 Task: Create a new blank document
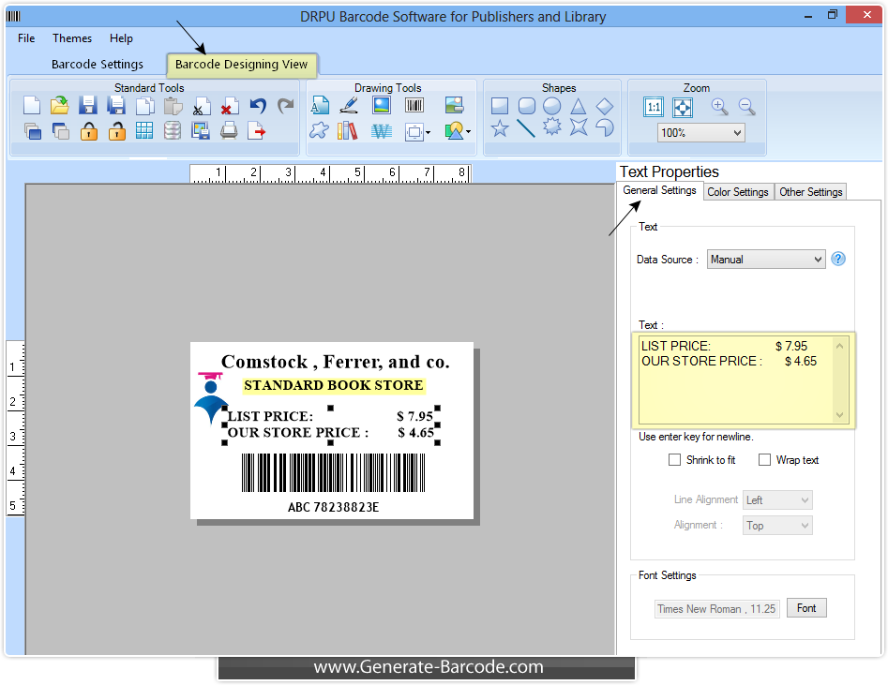32,106
